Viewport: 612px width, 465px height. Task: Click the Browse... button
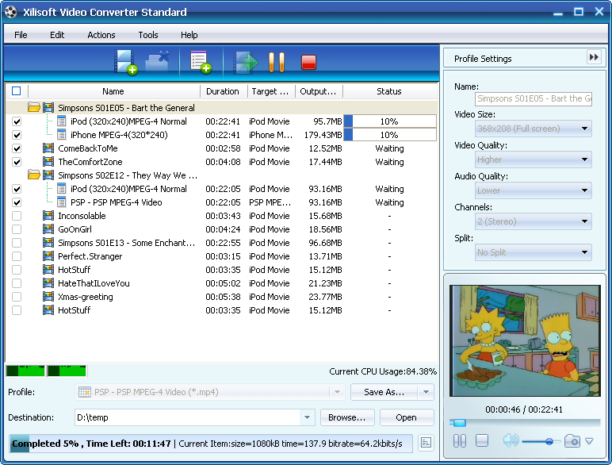pyautogui.click(x=347, y=417)
